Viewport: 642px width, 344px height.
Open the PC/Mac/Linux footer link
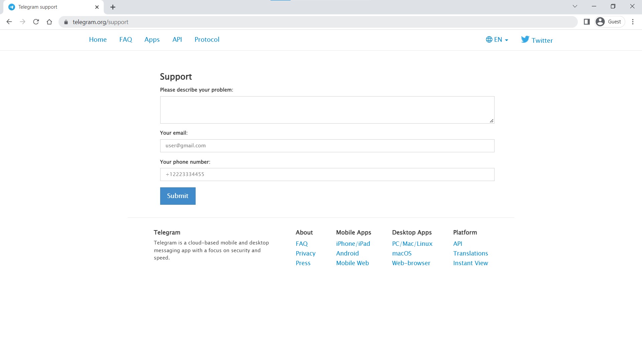[412, 244]
